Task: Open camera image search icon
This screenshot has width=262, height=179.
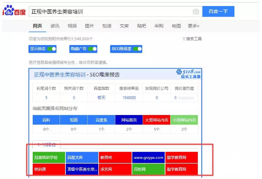Action: pos(196,12)
